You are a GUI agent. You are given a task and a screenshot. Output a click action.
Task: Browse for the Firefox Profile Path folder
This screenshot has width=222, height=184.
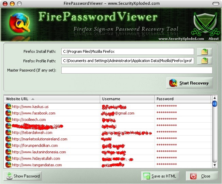[x=205, y=61]
